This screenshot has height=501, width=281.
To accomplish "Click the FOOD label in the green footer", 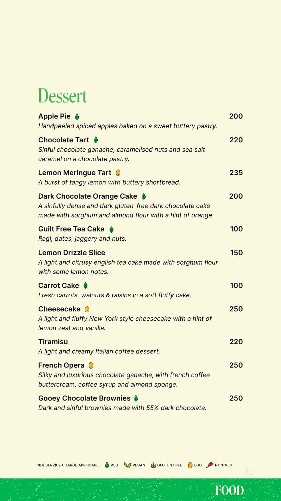I will (229, 490).
